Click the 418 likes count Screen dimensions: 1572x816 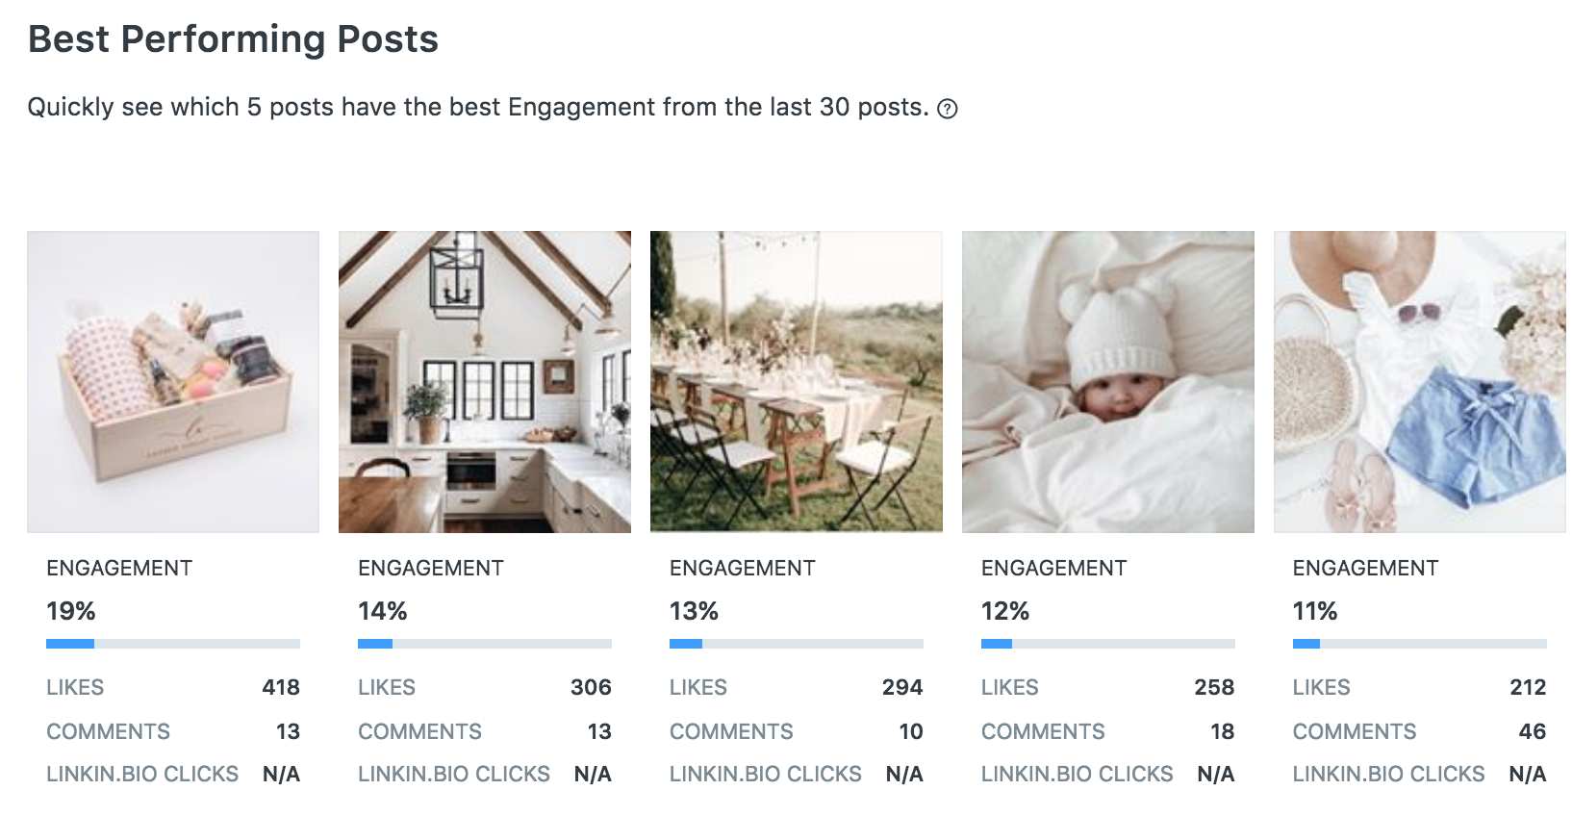click(281, 687)
